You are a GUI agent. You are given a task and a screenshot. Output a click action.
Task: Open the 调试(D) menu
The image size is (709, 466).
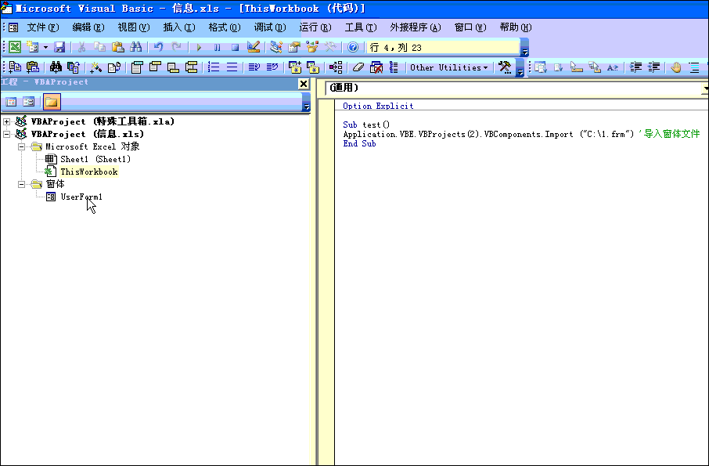click(270, 27)
